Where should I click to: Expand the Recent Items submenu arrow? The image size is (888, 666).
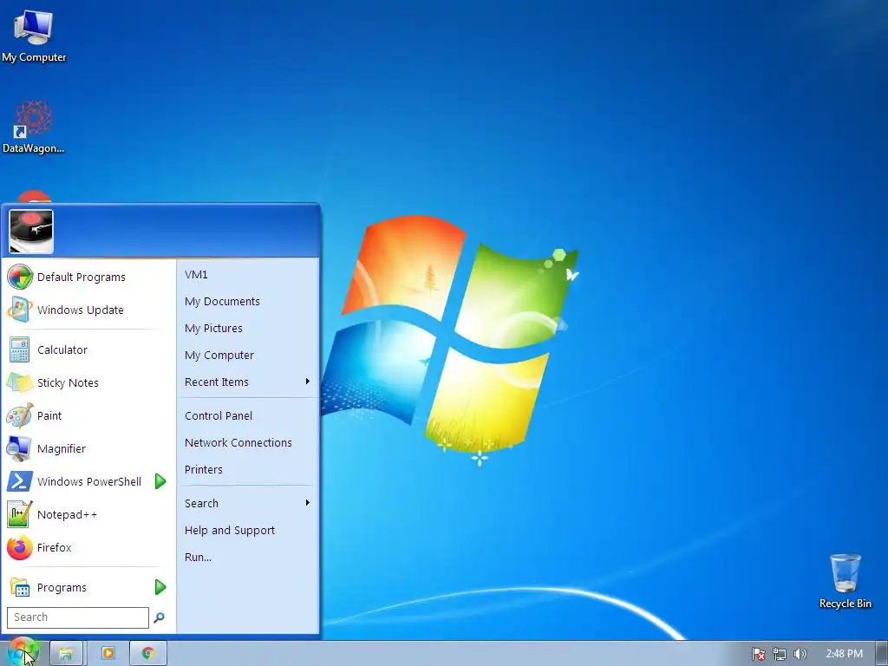click(308, 382)
